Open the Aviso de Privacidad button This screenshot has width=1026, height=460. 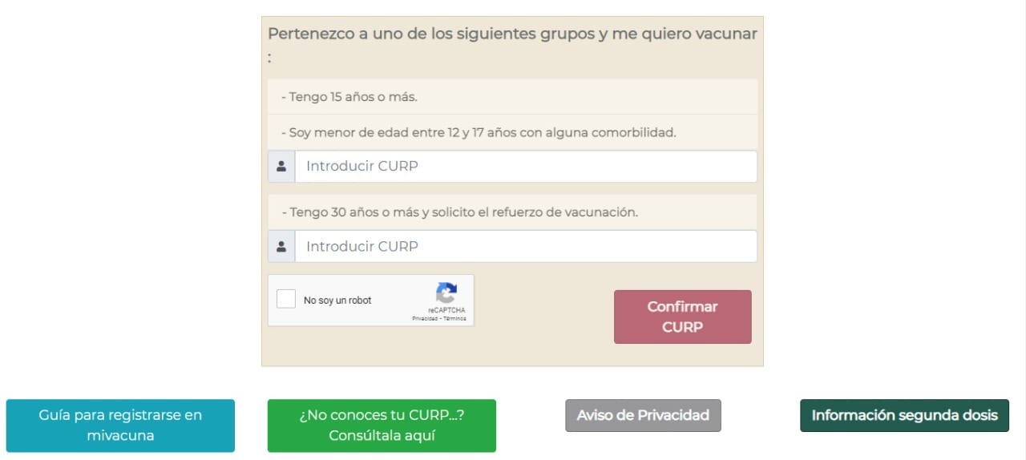[x=643, y=415]
